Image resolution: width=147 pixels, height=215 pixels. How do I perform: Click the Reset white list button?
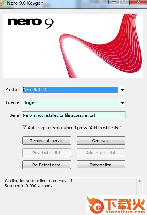click(47, 152)
